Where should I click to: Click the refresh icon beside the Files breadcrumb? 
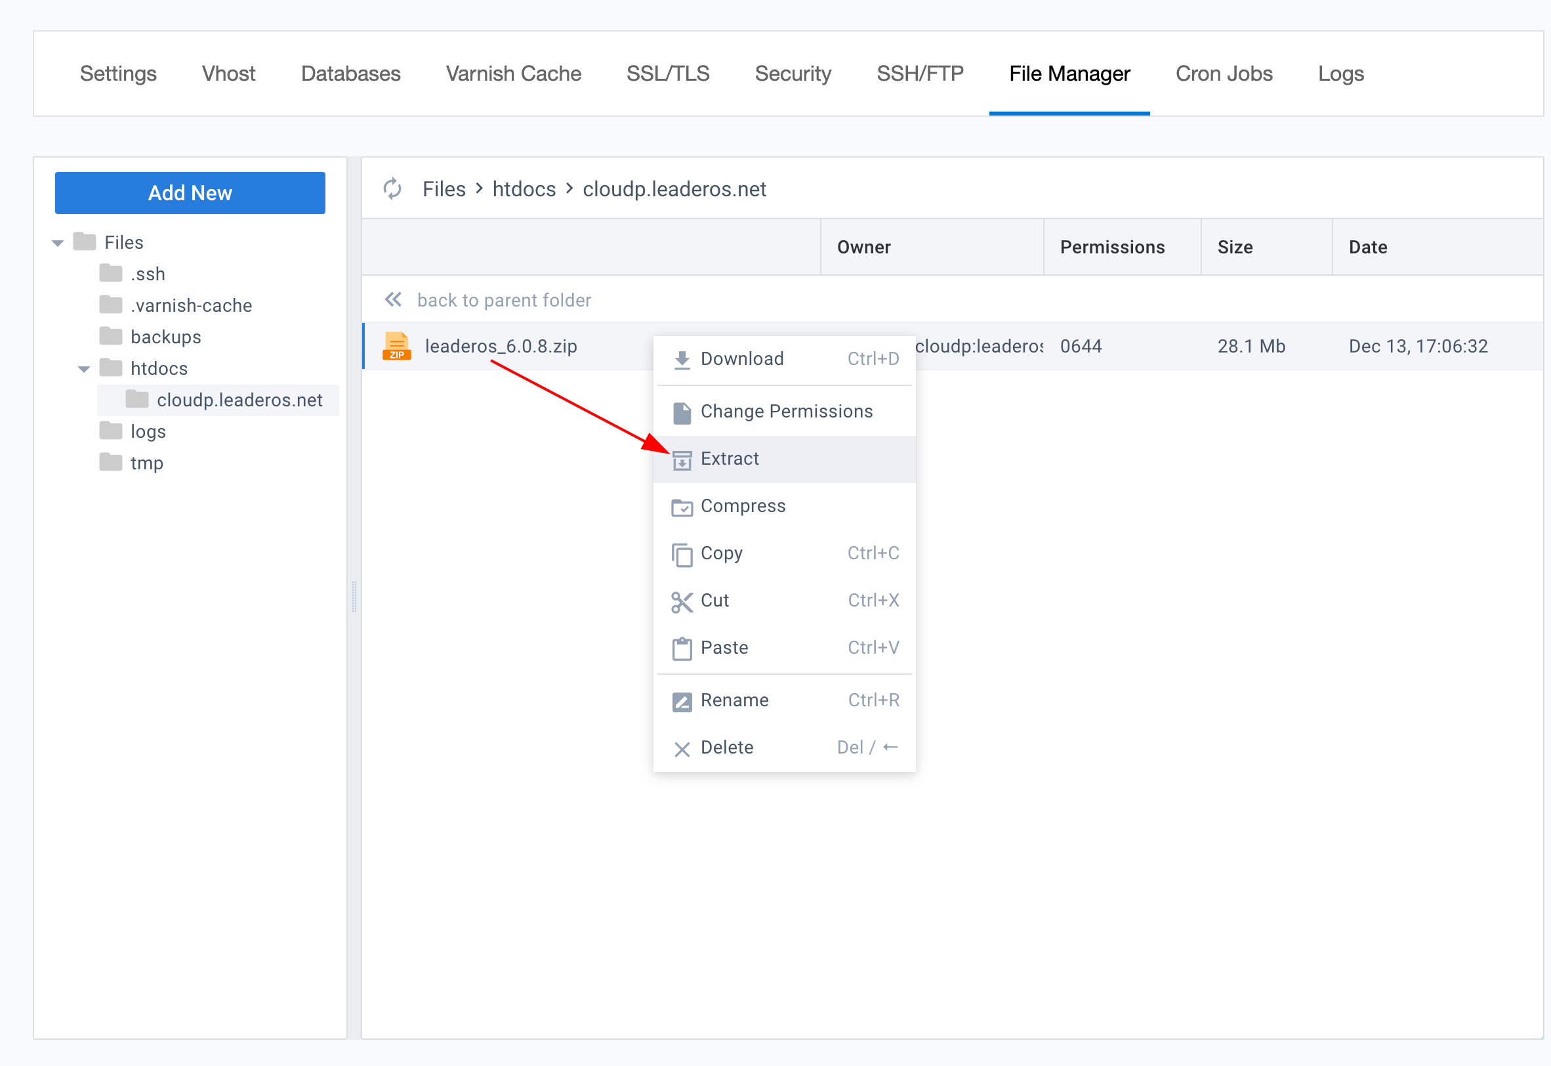tap(392, 189)
